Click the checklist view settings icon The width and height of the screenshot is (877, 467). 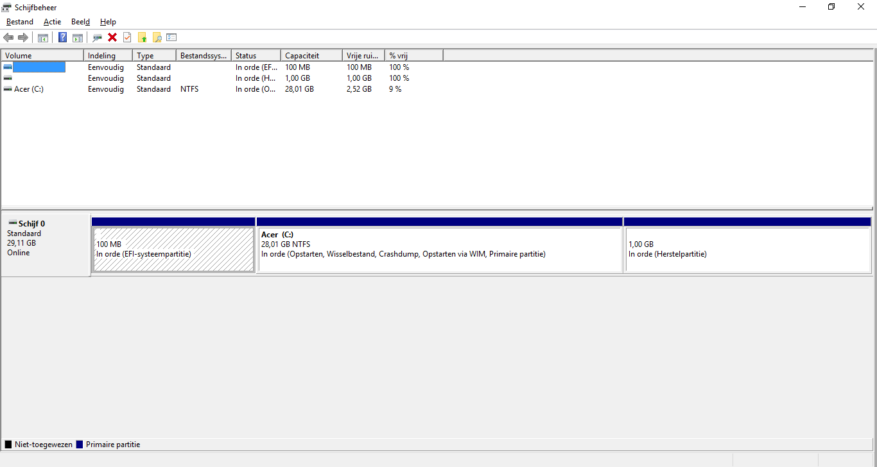(171, 37)
